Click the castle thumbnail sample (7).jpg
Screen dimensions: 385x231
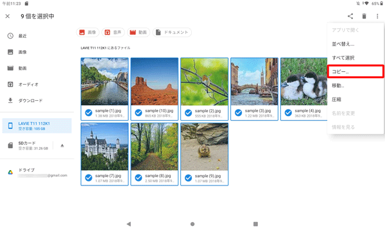(105, 147)
